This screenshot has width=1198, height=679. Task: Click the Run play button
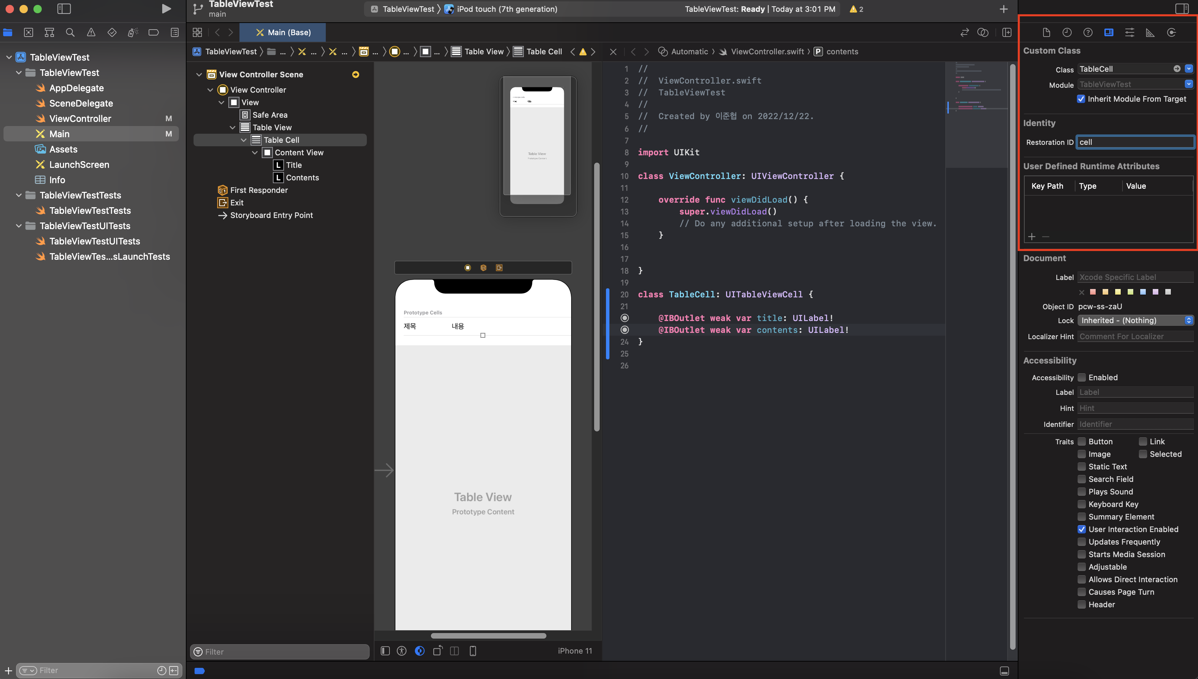click(x=166, y=9)
